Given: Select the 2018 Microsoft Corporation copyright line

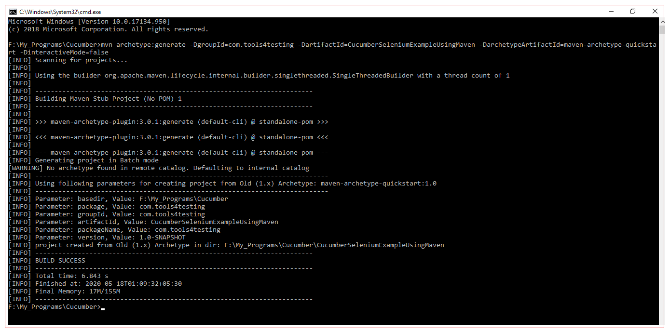Looking at the screenshot, I should click(109, 29).
